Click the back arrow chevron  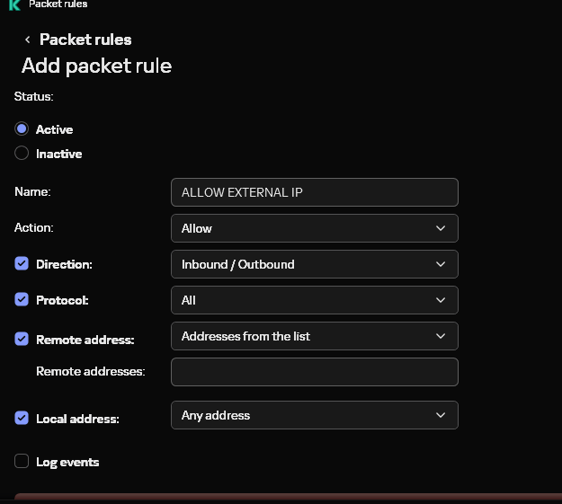pos(28,40)
